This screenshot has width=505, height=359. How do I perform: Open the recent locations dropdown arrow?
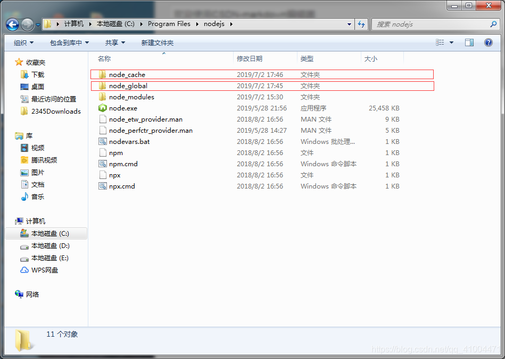point(38,25)
